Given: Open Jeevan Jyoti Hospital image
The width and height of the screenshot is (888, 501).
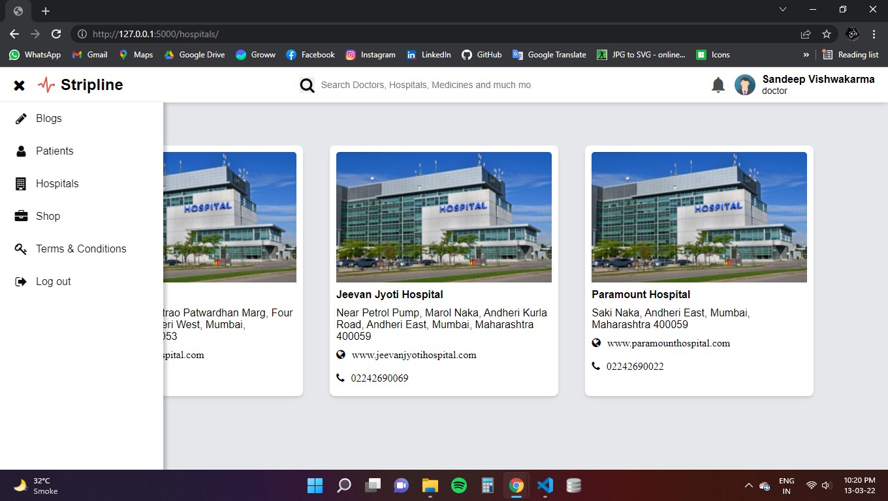Looking at the screenshot, I should tap(444, 217).
